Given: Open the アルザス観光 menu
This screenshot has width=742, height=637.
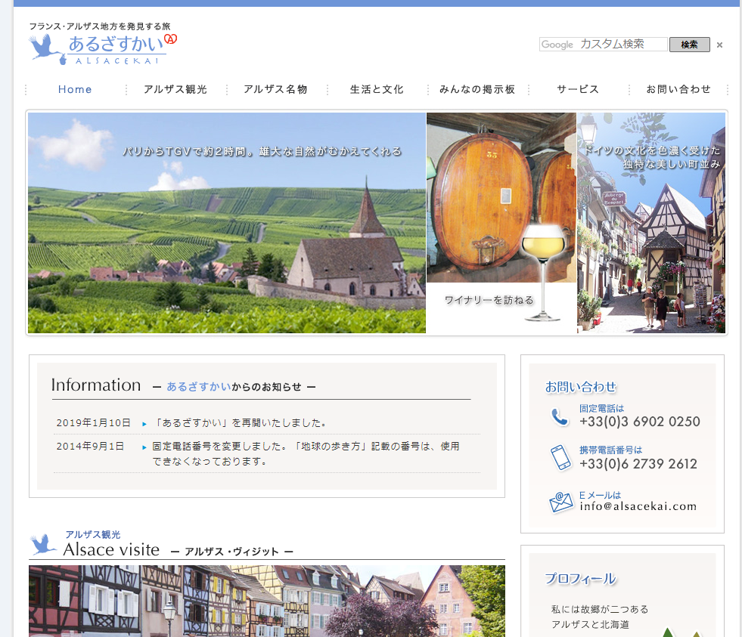Looking at the screenshot, I should pos(175,89).
